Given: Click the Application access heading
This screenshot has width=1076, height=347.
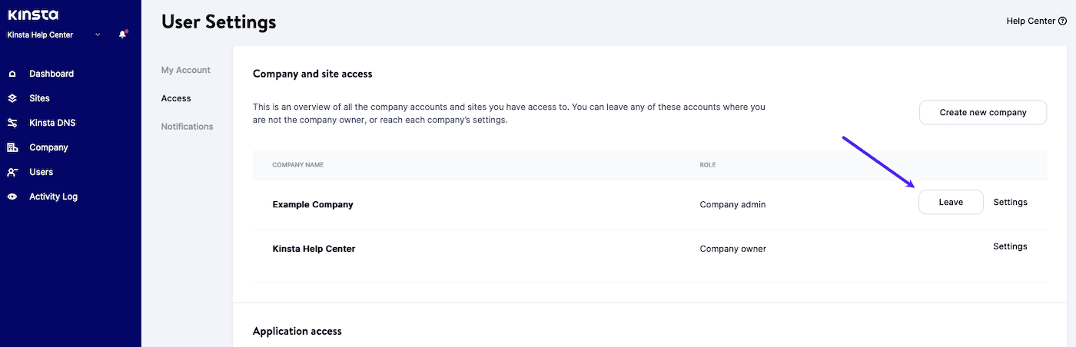Looking at the screenshot, I should point(297,331).
